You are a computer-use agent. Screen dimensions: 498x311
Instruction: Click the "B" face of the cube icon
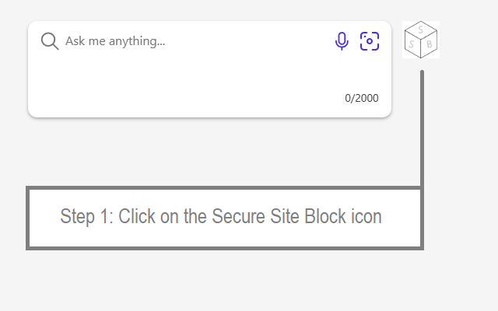click(429, 44)
